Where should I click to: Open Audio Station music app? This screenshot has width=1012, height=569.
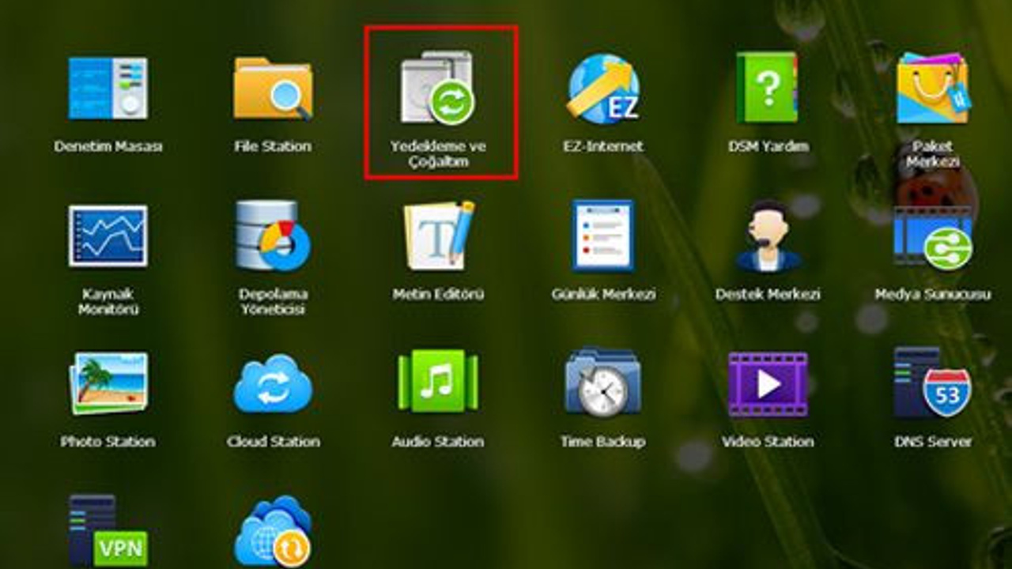[x=438, y=384]
